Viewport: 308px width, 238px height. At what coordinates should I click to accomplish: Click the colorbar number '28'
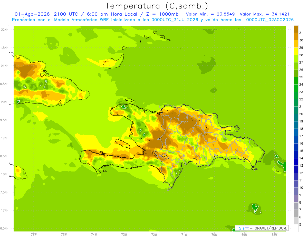click(x=301, y=55)
